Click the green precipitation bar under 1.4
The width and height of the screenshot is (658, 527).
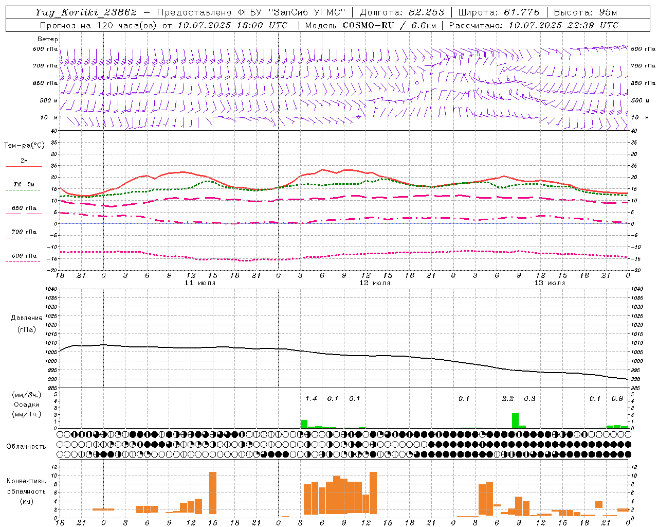pos(304,424)
